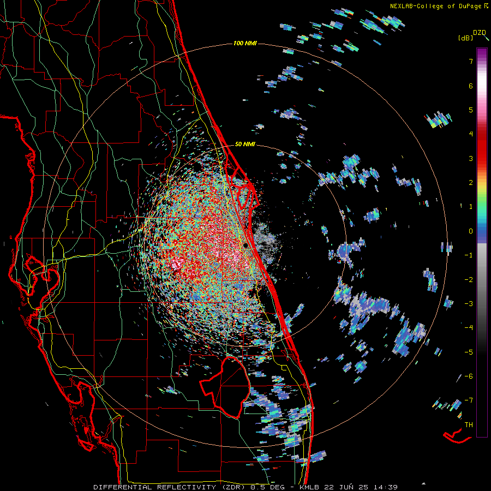
Task: Click the 50 NMI range ring label
Action: pyautogui.click(x=245, y=145)
